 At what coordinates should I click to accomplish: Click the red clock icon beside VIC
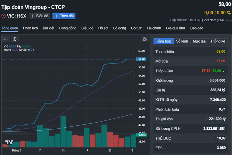(x=4, y=16)
